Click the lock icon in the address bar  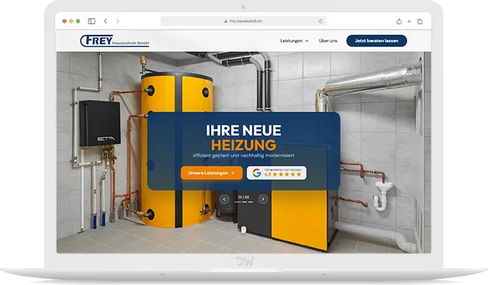(x=226, y=21)
